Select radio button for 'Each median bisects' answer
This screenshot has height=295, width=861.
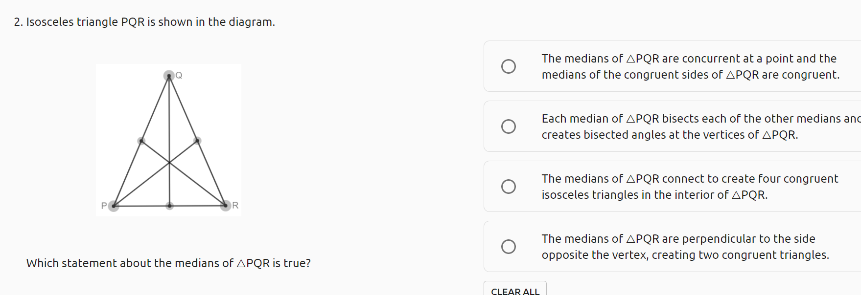pyautogui.click(x=509, y=126)
